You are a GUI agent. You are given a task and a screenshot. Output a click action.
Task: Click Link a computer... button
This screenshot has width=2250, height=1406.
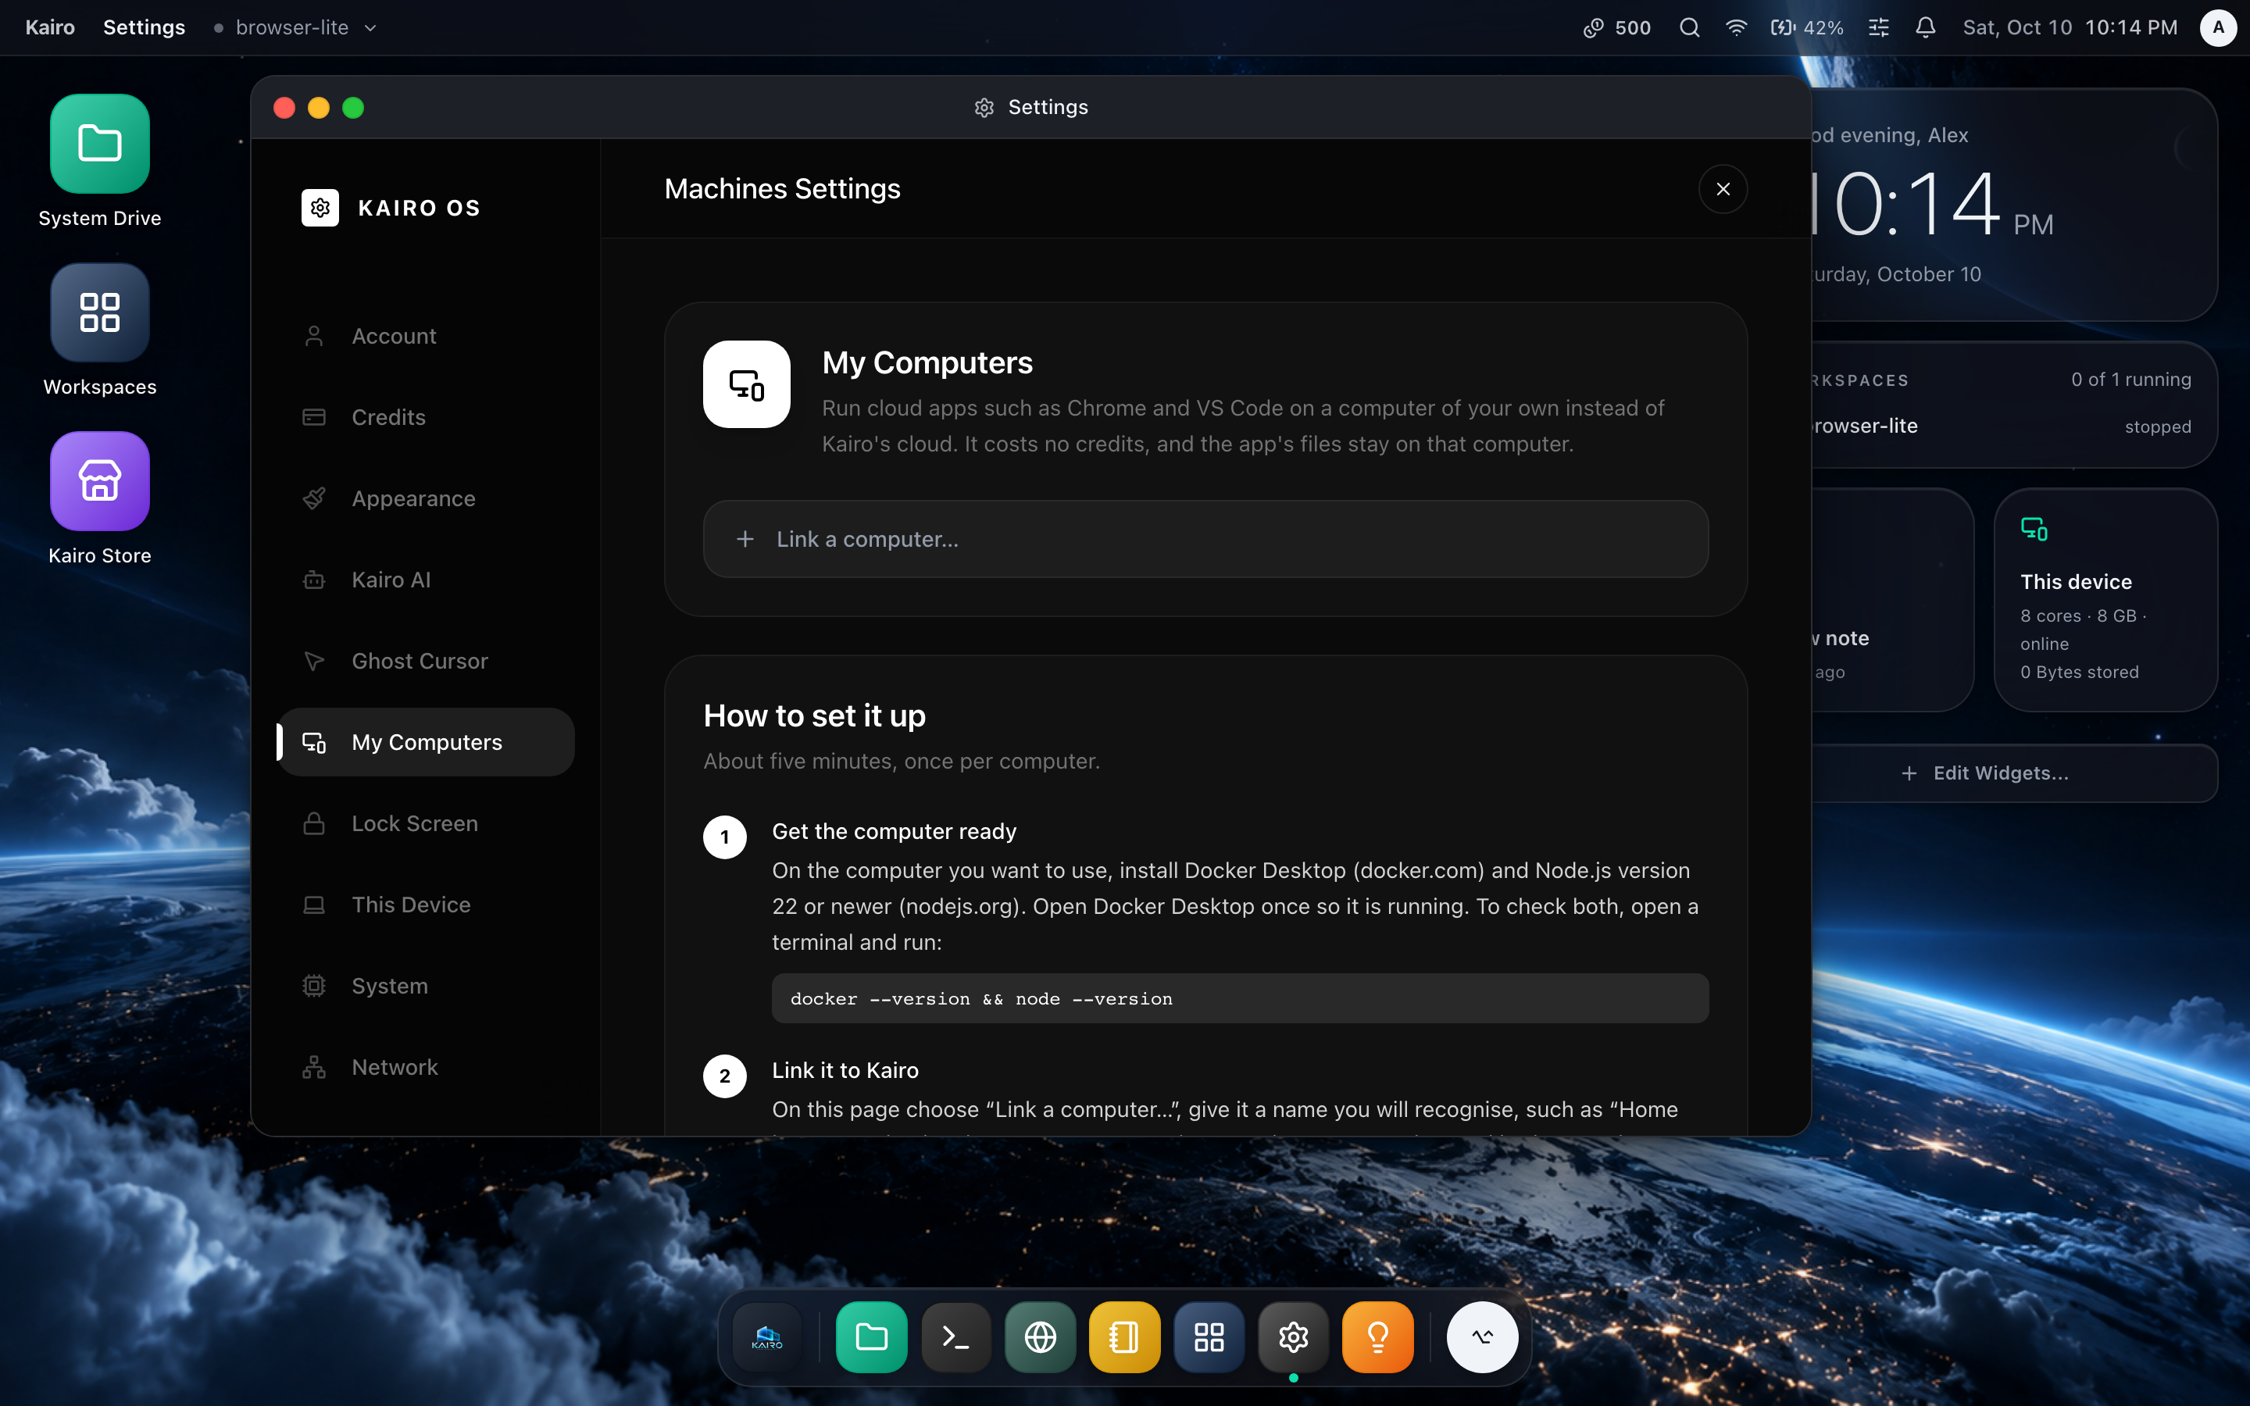1205,539
